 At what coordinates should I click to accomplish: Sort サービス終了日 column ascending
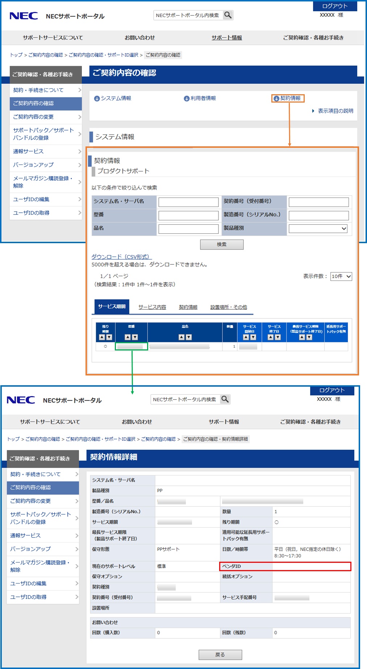270,337
